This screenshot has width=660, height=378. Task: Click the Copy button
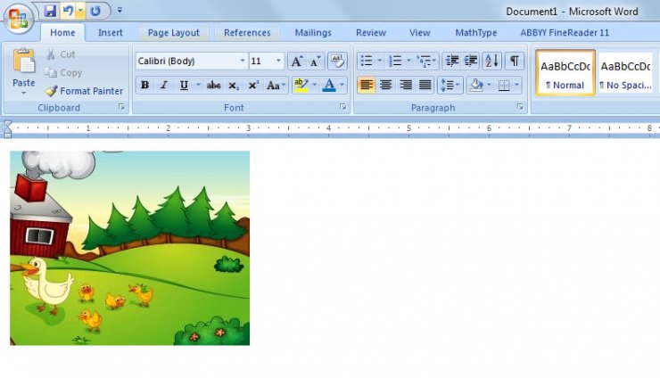coord(63,73)
